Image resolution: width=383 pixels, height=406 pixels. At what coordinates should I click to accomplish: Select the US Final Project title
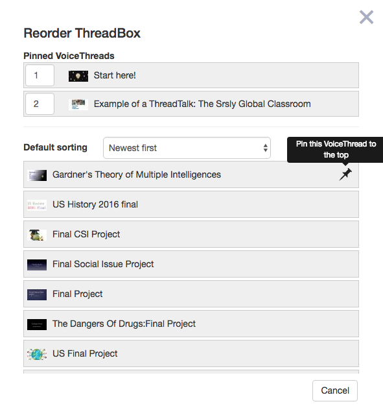tap(85, 353)
